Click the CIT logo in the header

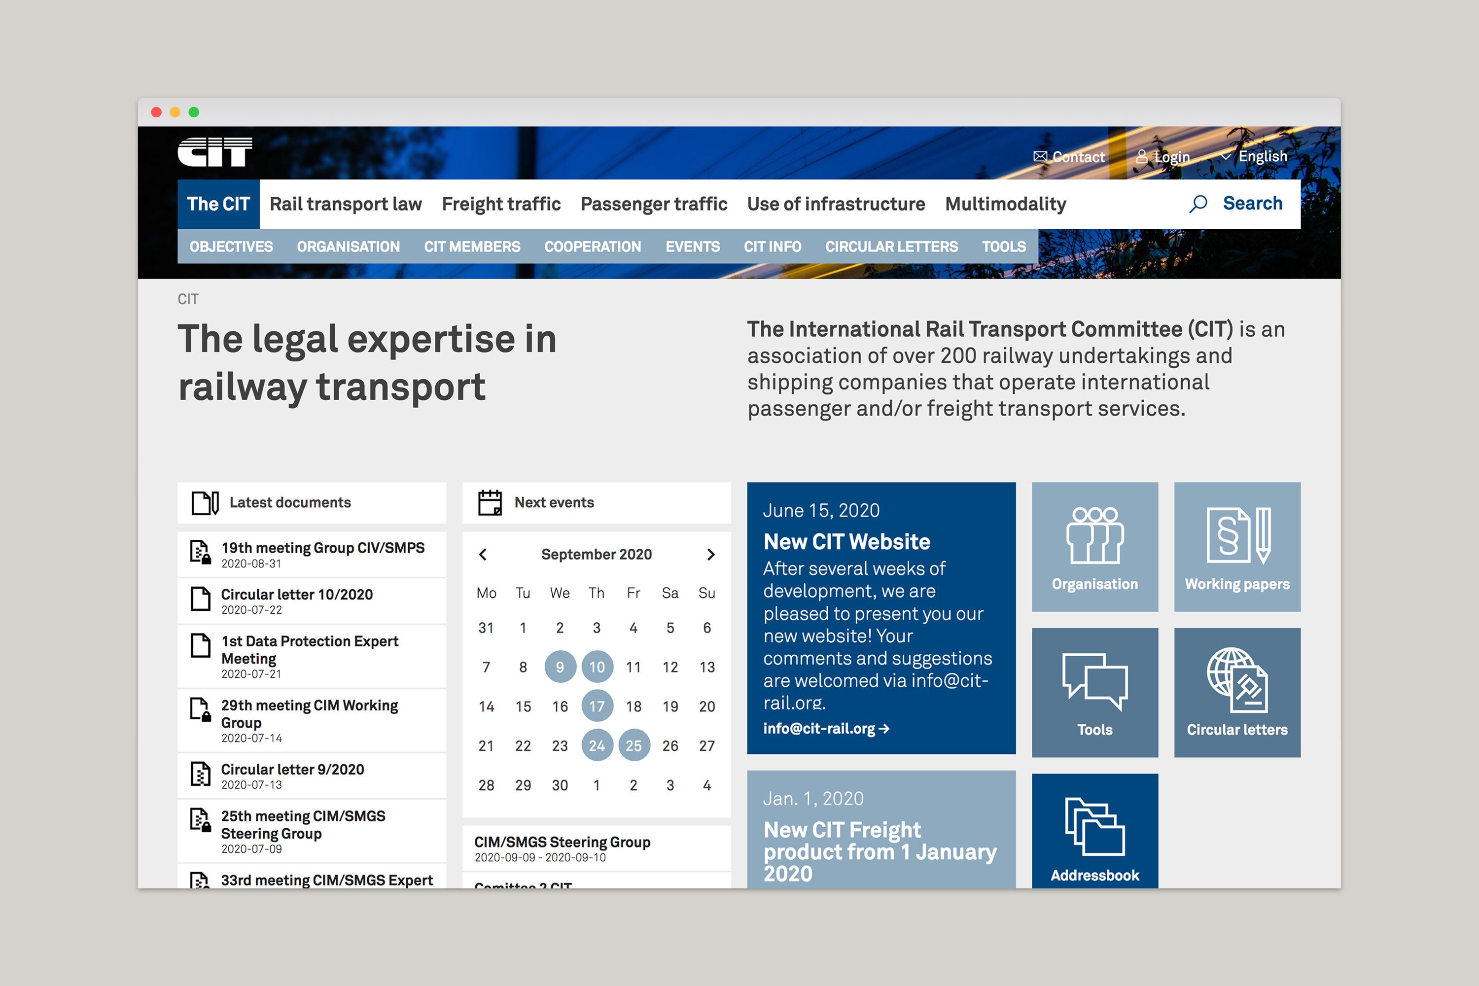(x=215, y=152)
